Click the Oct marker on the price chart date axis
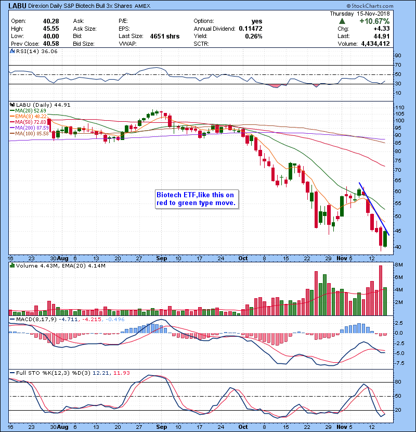The width and height of the screenshot is (416, 432). (x=243, y=259)
